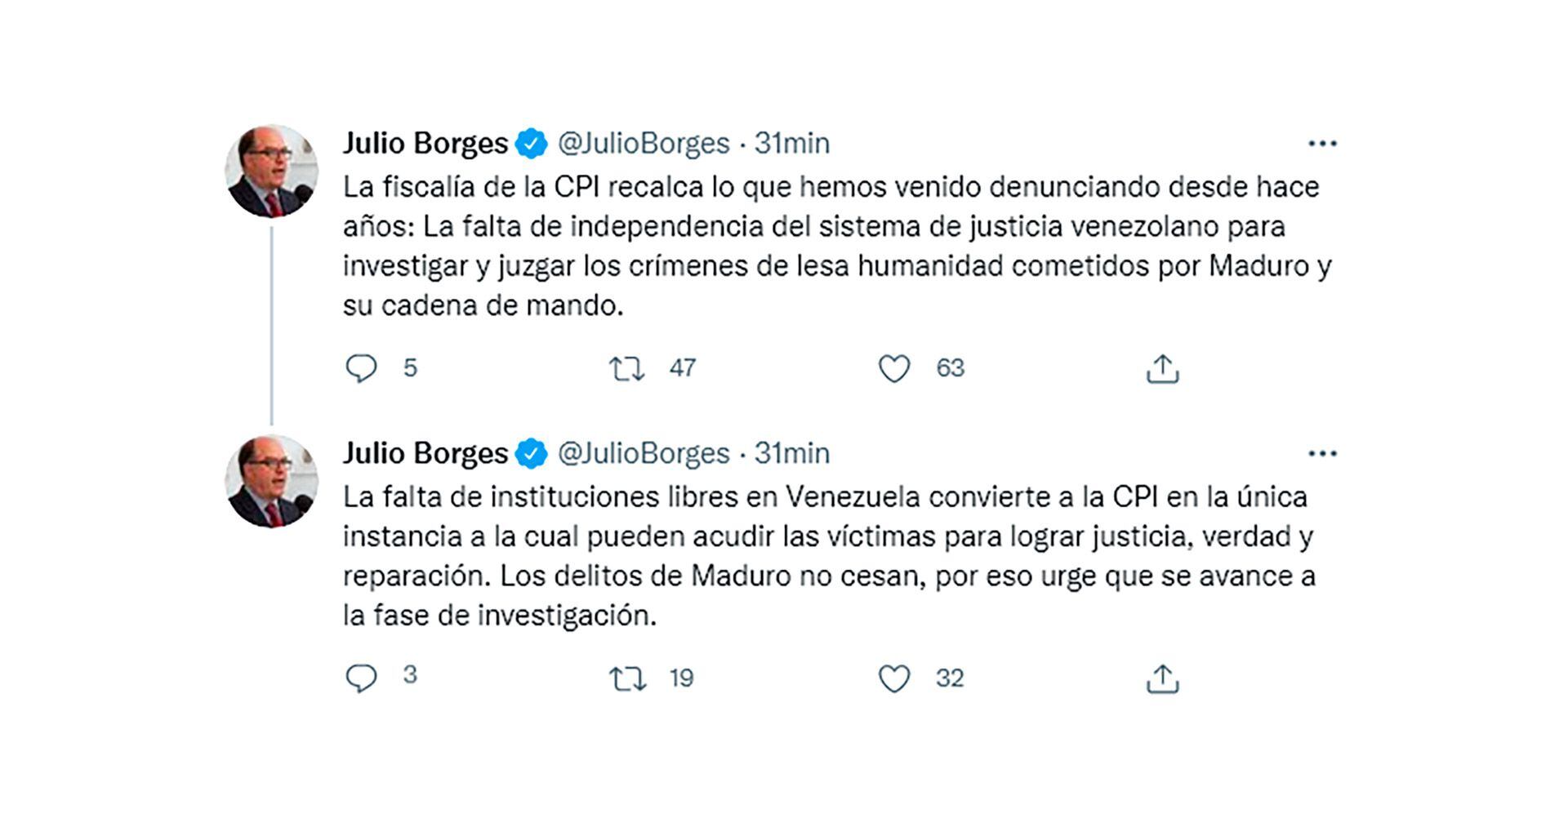1568x832 pixels.
Task: Click @JulioBorges handle on first tweet
Action: pyautogui.click(x=644, y=144)
